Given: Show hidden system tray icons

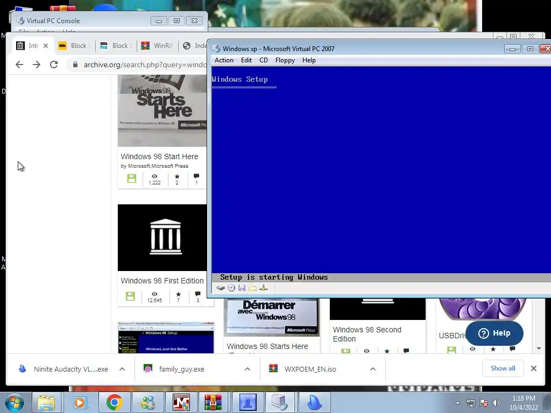Looking at the screenshot, I should tap(457, 403).
